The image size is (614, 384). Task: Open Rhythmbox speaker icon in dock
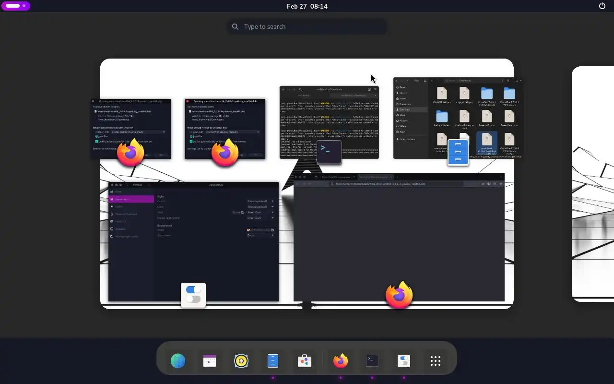241,360
